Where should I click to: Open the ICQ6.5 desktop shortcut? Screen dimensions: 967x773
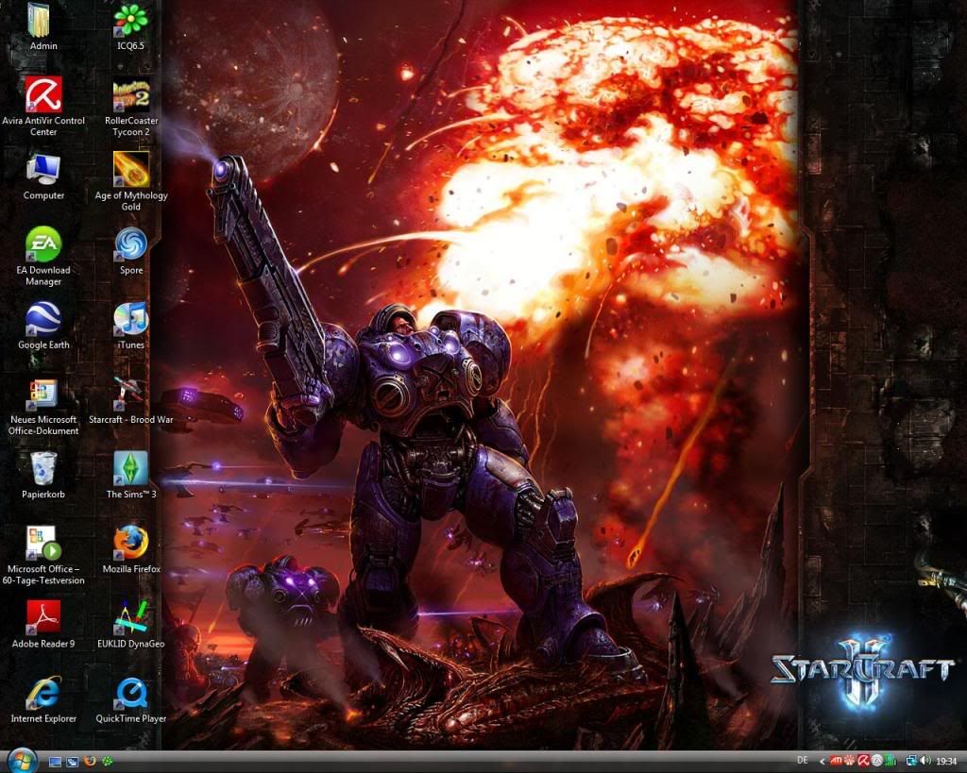coord(130,21)
